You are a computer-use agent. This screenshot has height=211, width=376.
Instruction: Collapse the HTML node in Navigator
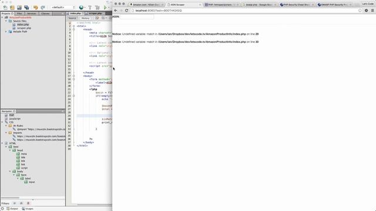click(x=2, y=143)
